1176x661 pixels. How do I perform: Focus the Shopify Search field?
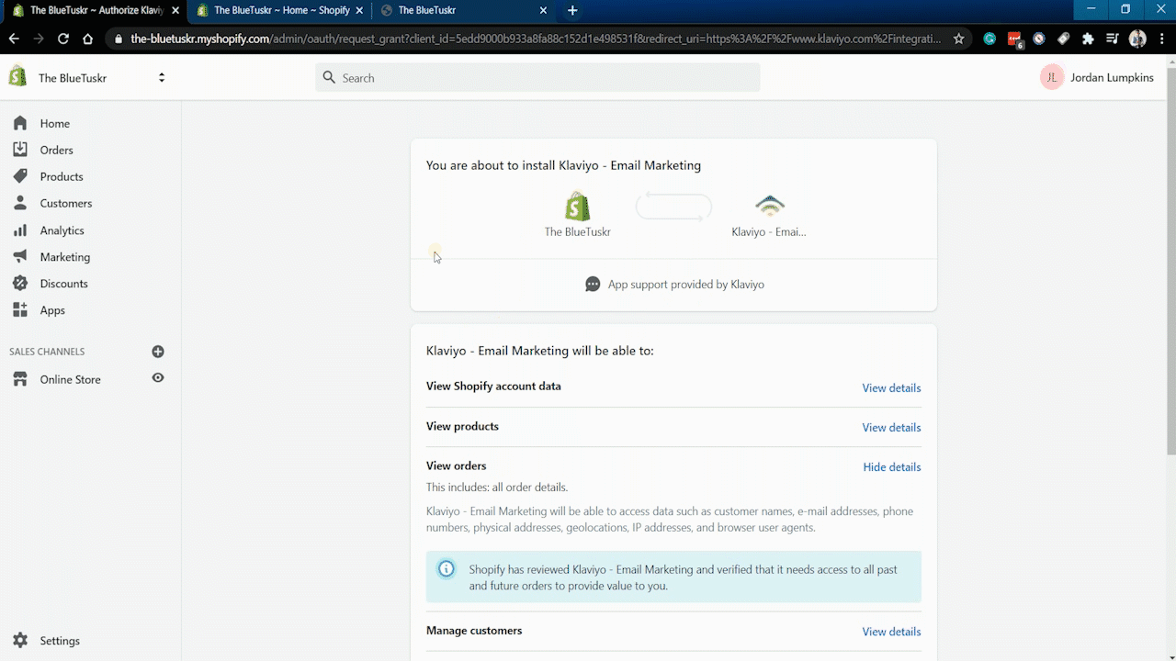[537, 78]
